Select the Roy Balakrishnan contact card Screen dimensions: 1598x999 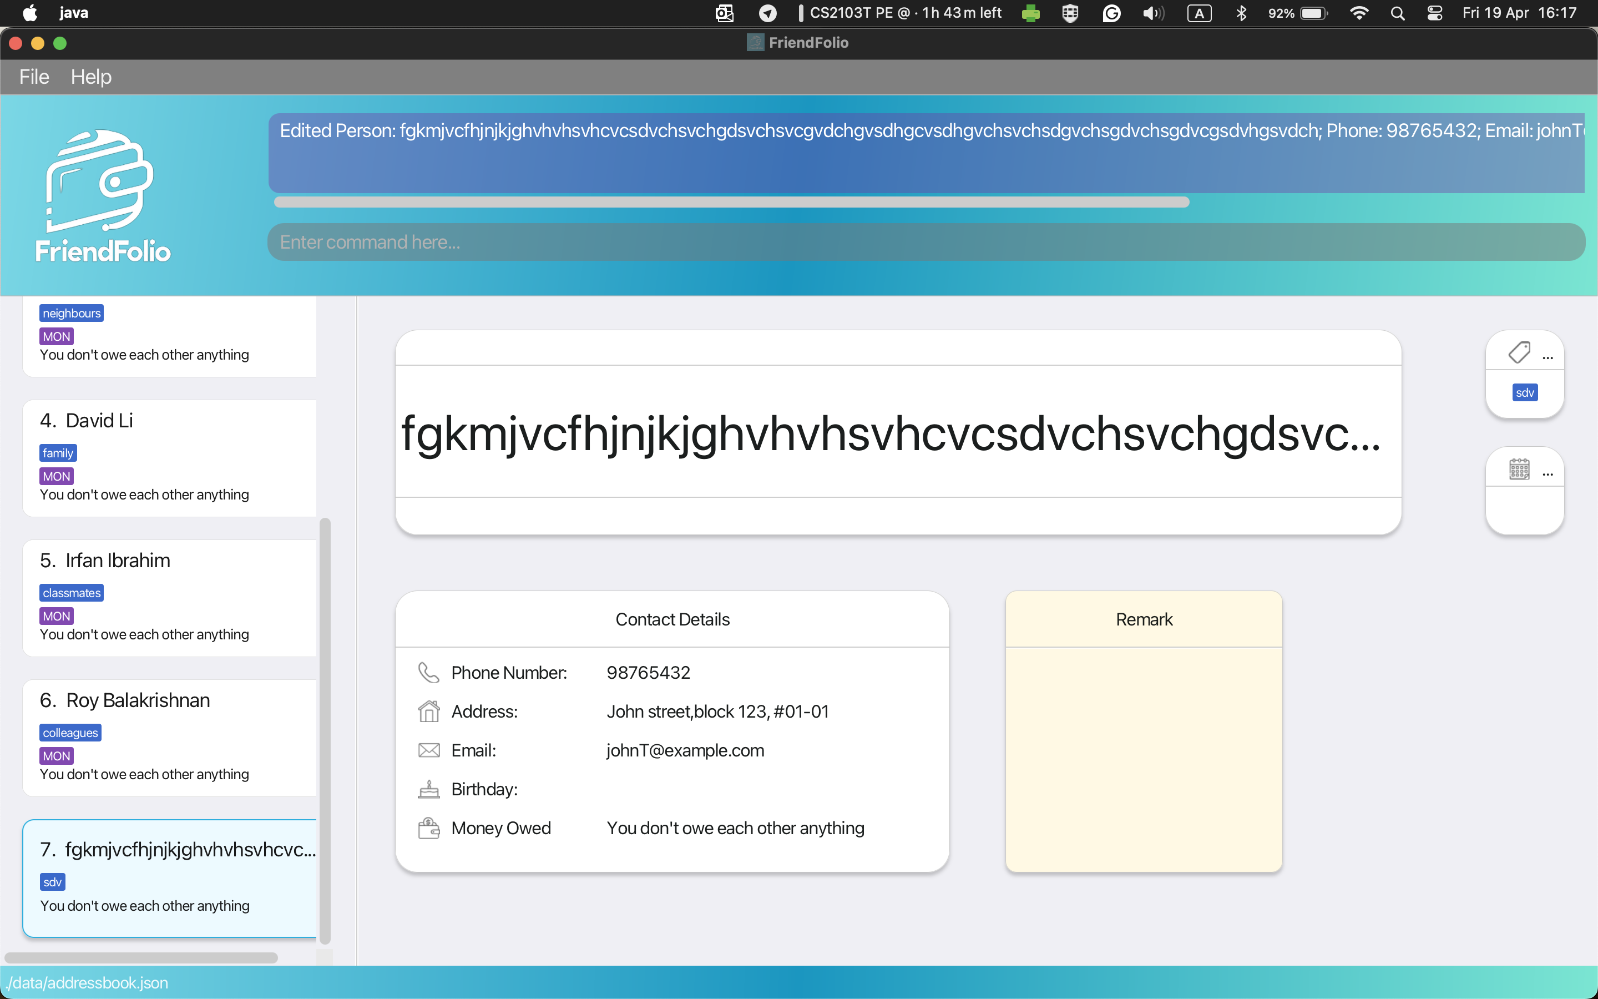169,738
